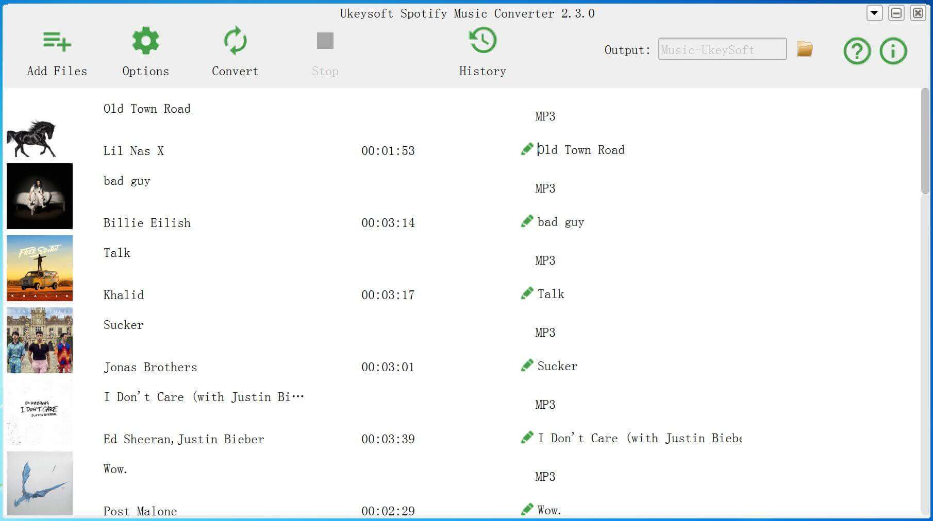This screenshot has width=933, height=521.
Task: Click the History label
Action: [482, 71]
